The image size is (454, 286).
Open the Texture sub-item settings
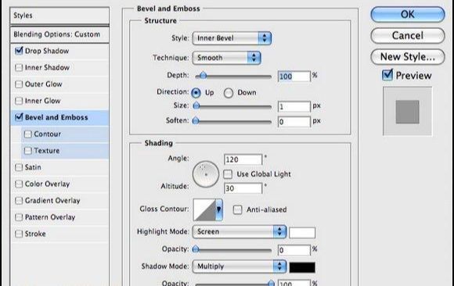[47, 151]
